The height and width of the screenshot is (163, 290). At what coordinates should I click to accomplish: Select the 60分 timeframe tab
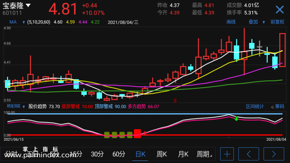119,154
